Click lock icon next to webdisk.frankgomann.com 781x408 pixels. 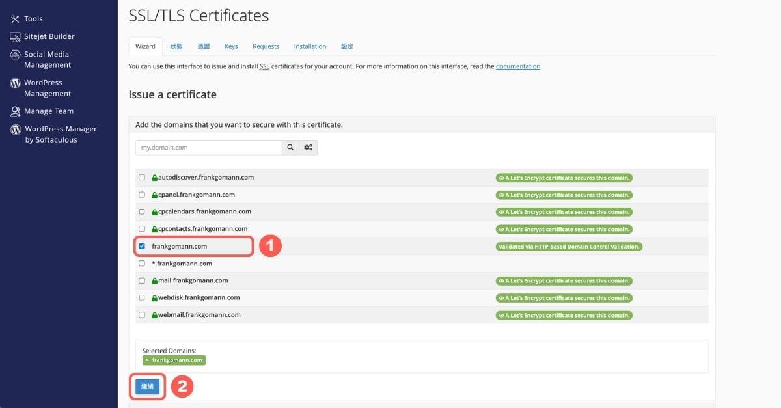tap(155, 298)
